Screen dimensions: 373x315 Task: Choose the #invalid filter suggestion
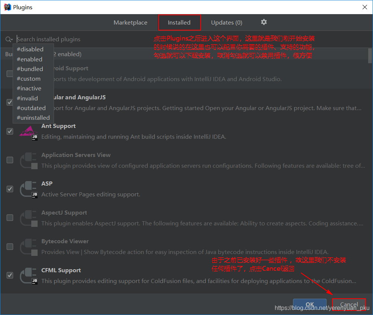tap(33, 98)
